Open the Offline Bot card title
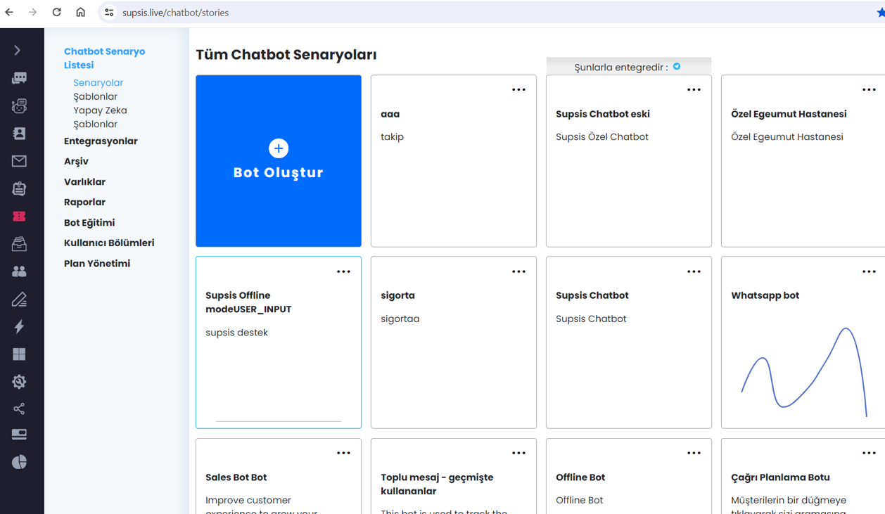Viewport: 885px width, 514px height. pyautogui.click(x=580, y=477)
